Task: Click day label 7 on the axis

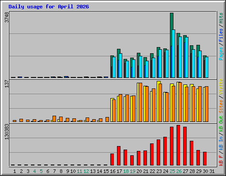Action: tap(54, 171)
